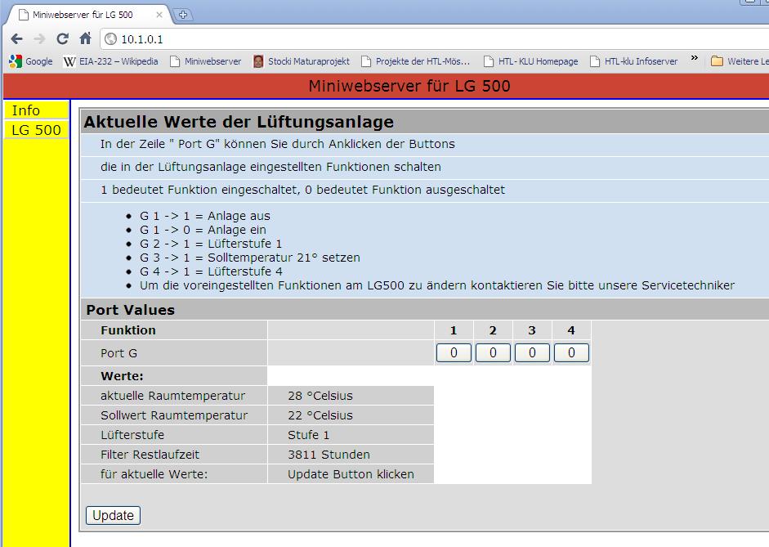Select LG 500 in the sidebar
769x547 pixels.
coord(36,130)
